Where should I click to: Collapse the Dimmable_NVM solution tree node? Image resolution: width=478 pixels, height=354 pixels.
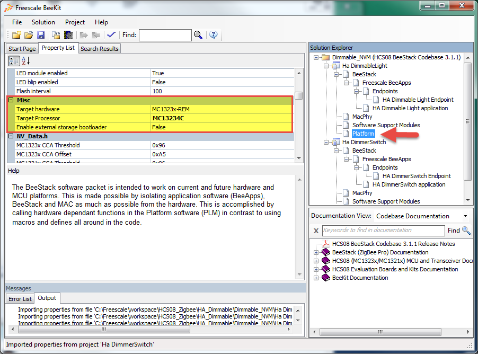coord(316,57)
